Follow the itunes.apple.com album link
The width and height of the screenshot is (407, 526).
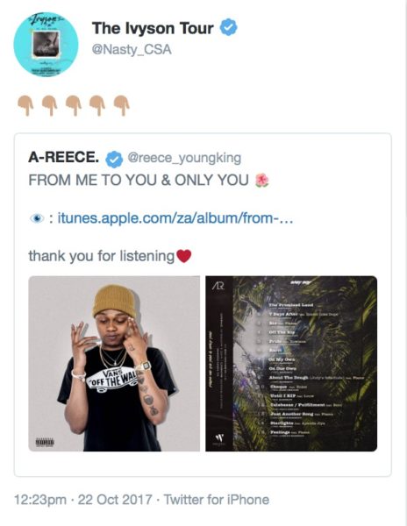pos(175,218)
